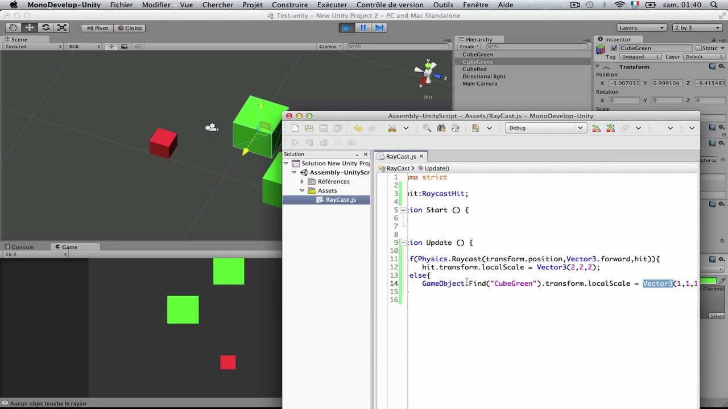Click the Position X value field

tap(624, 84)
